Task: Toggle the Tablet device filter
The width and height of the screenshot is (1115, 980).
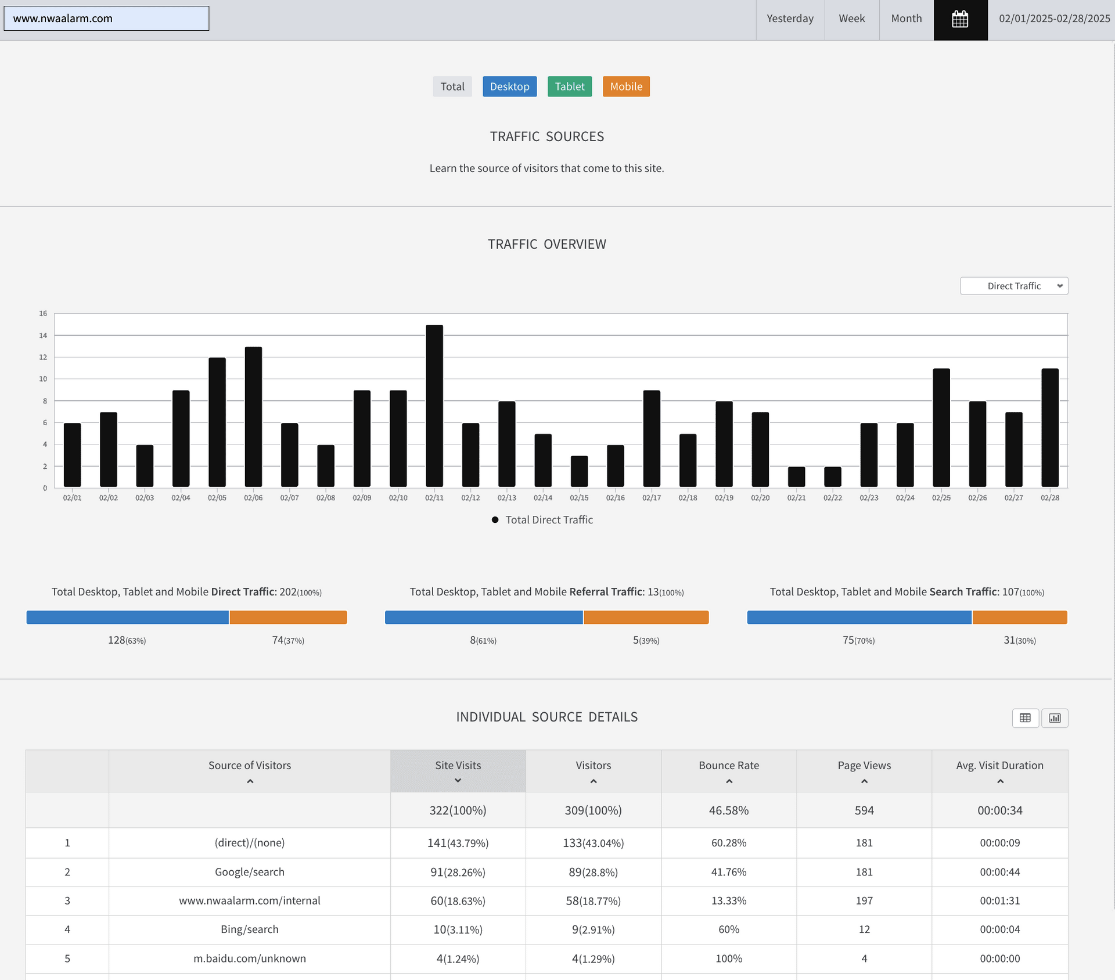Action: coord(569,87)
